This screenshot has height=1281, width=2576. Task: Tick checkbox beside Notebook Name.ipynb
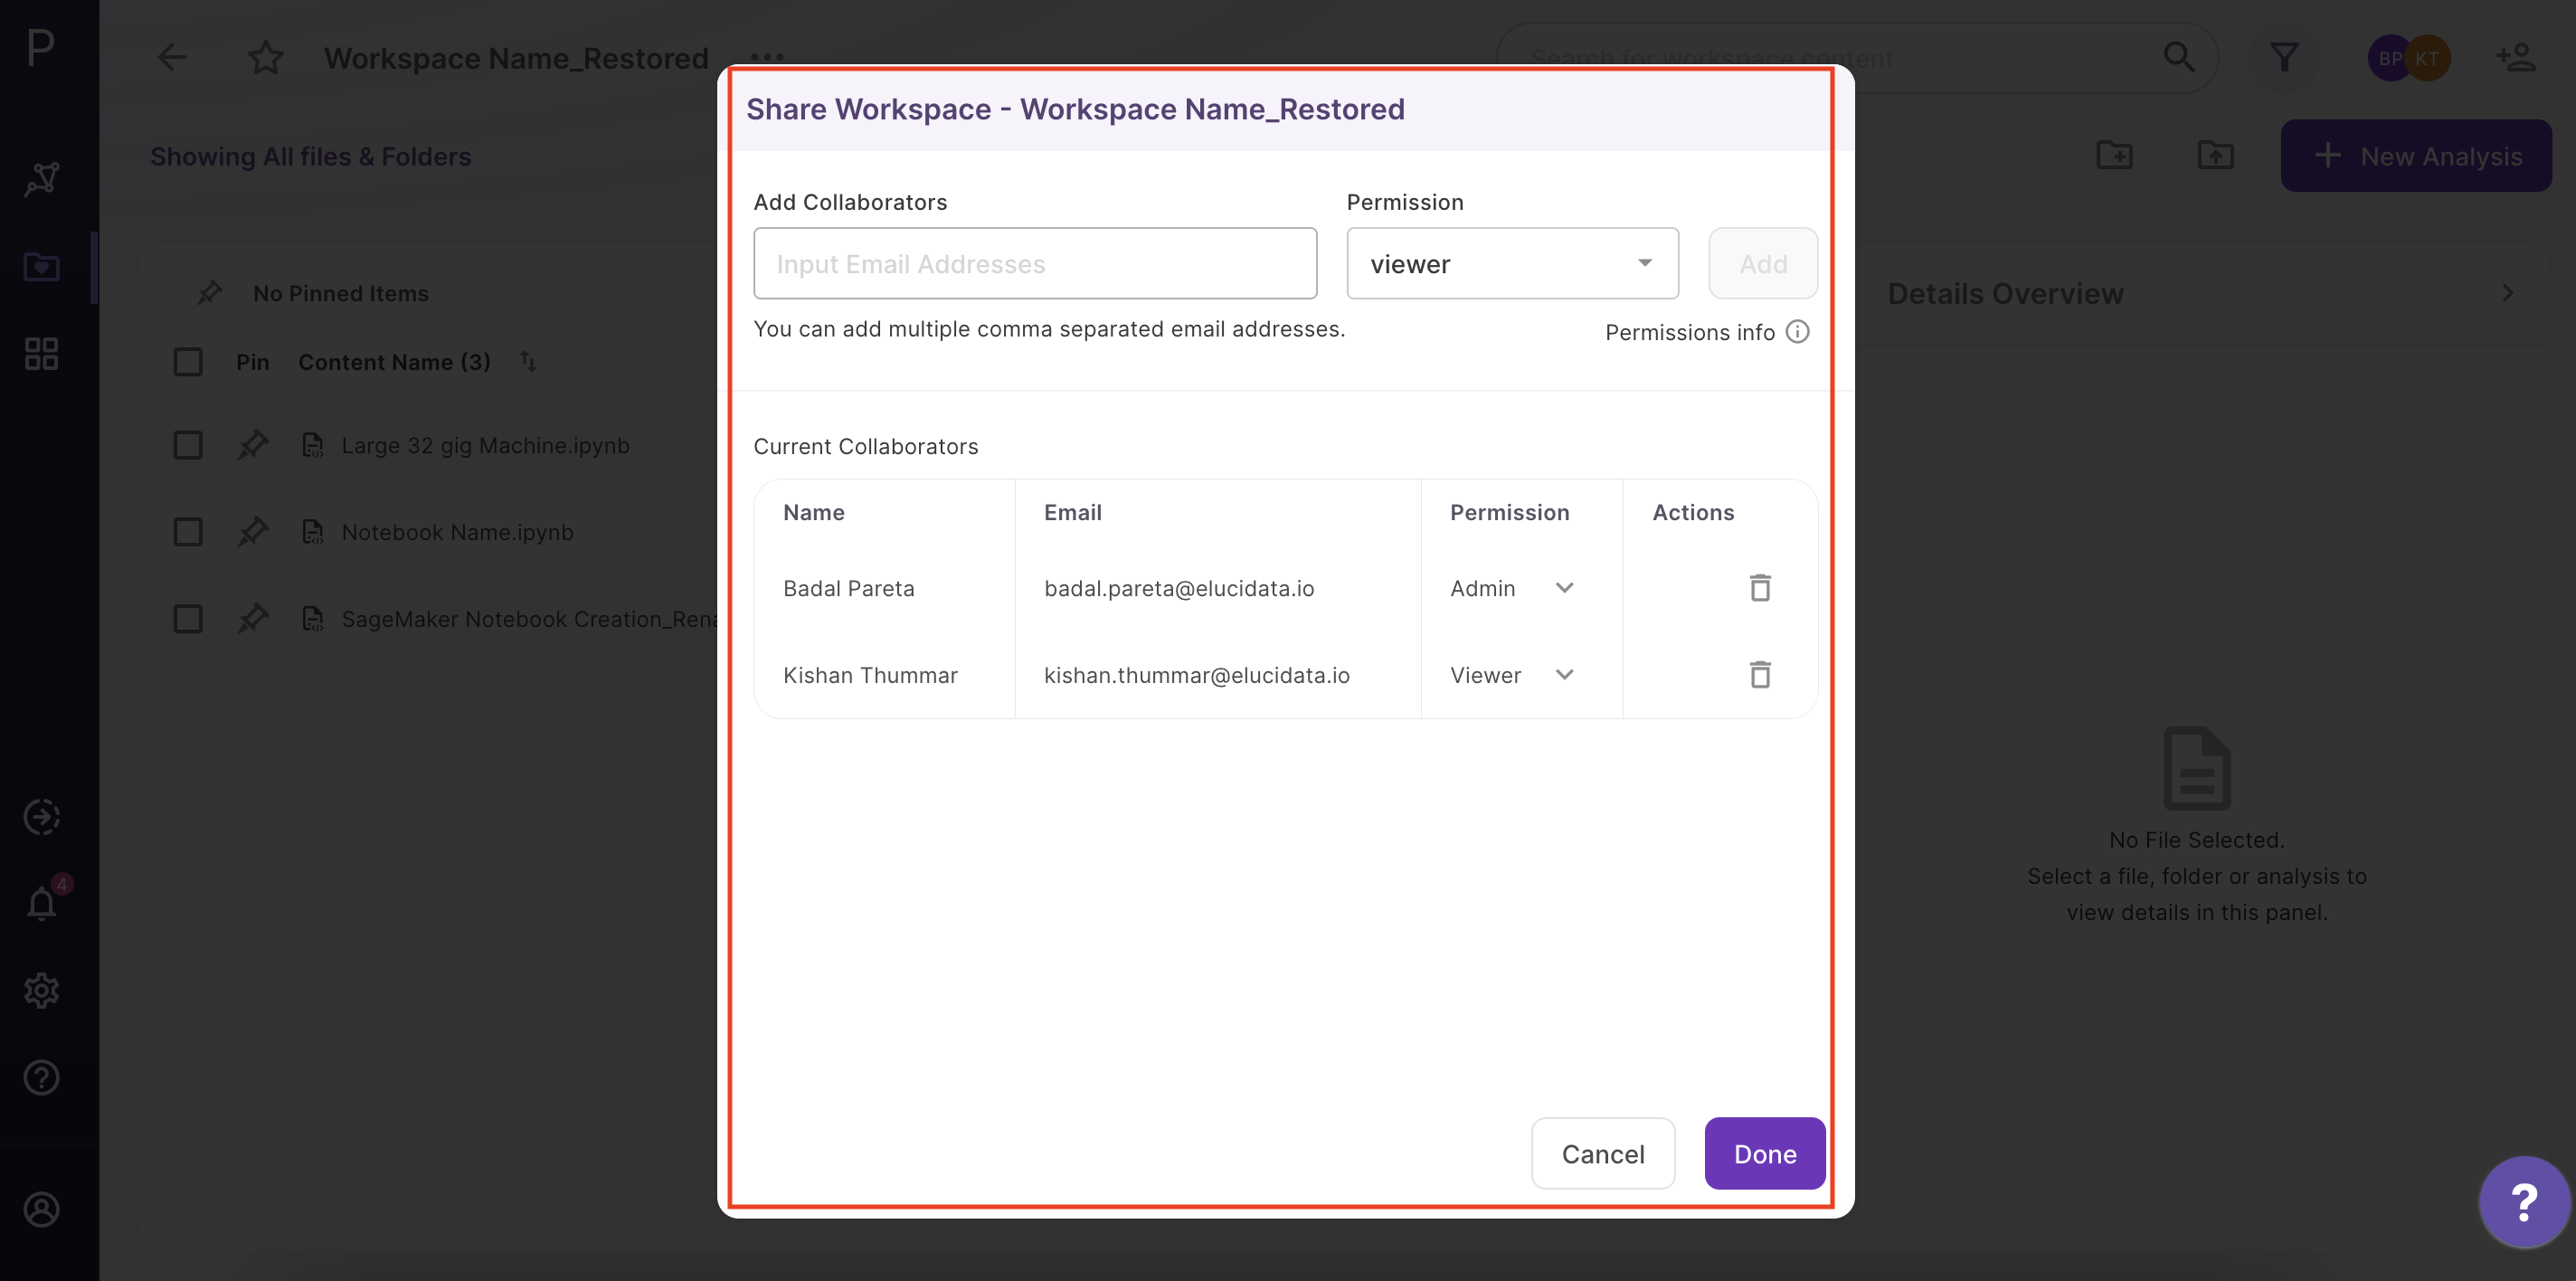[x=188, y=532]
